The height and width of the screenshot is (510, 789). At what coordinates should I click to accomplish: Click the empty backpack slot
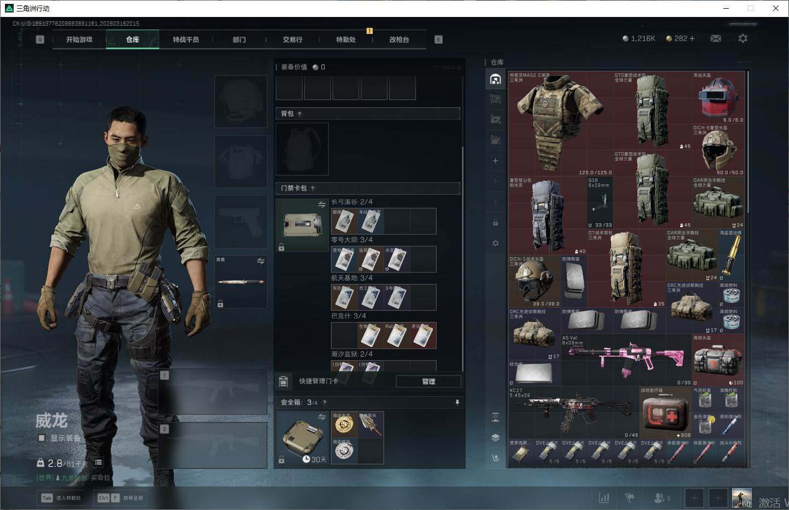coord(303,149)
